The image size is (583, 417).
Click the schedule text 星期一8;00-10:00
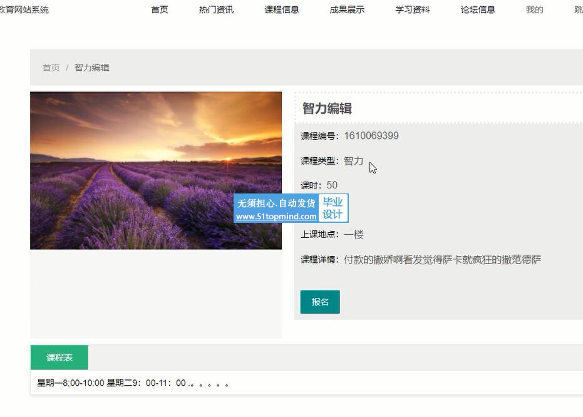[x=71, y=383]
